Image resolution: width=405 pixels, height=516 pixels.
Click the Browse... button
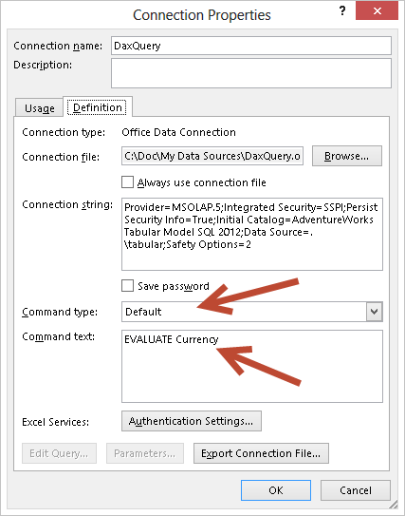click(x=347, y=156)
